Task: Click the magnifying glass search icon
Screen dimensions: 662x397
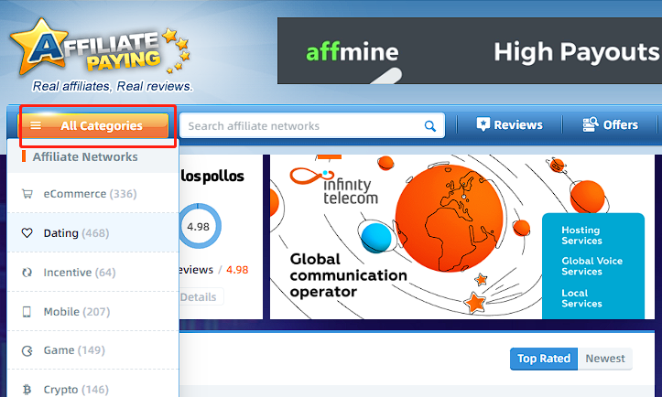Action: pos(429,125)
